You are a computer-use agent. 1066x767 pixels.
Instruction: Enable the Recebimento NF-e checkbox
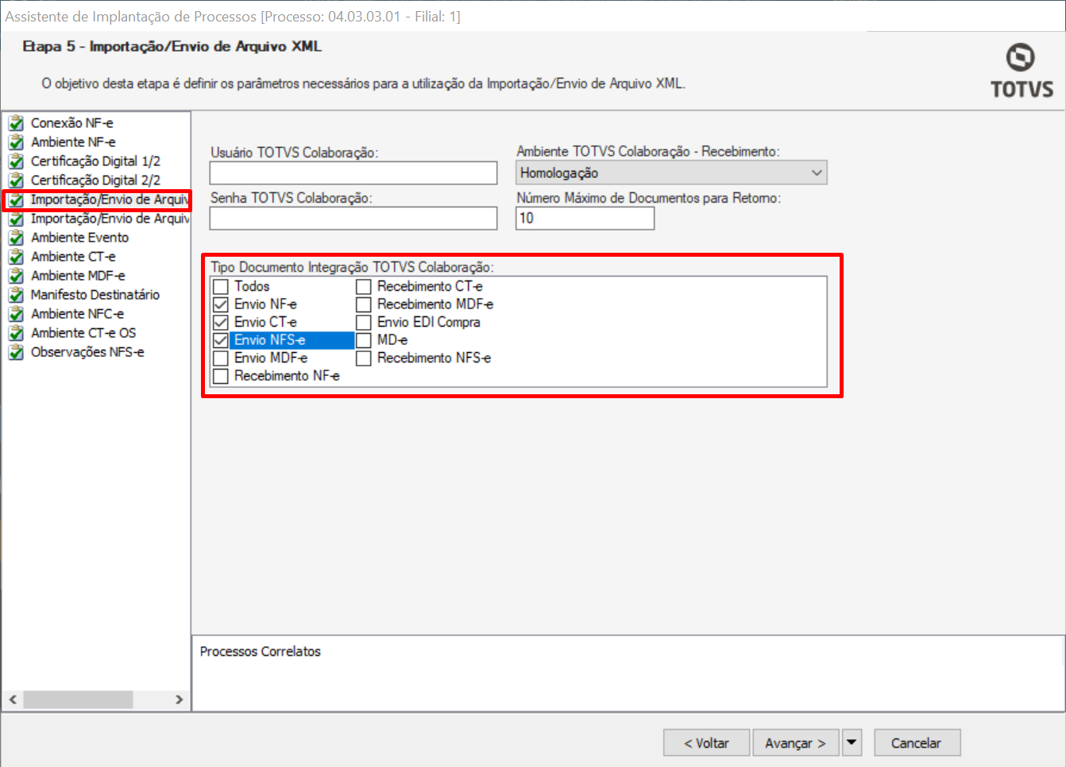(221, 376)
